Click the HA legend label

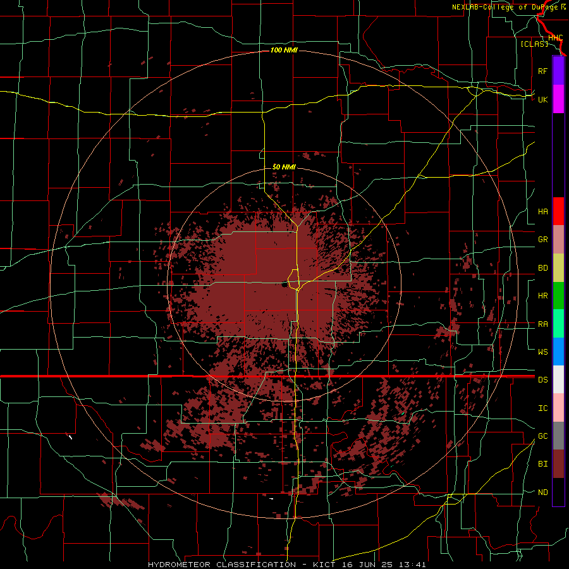[x=542, y=211]
